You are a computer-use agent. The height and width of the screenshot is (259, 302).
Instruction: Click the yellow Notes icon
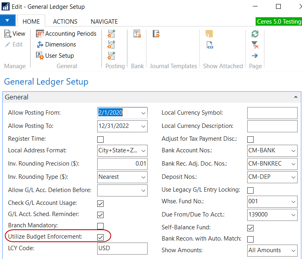coord(209,34)
